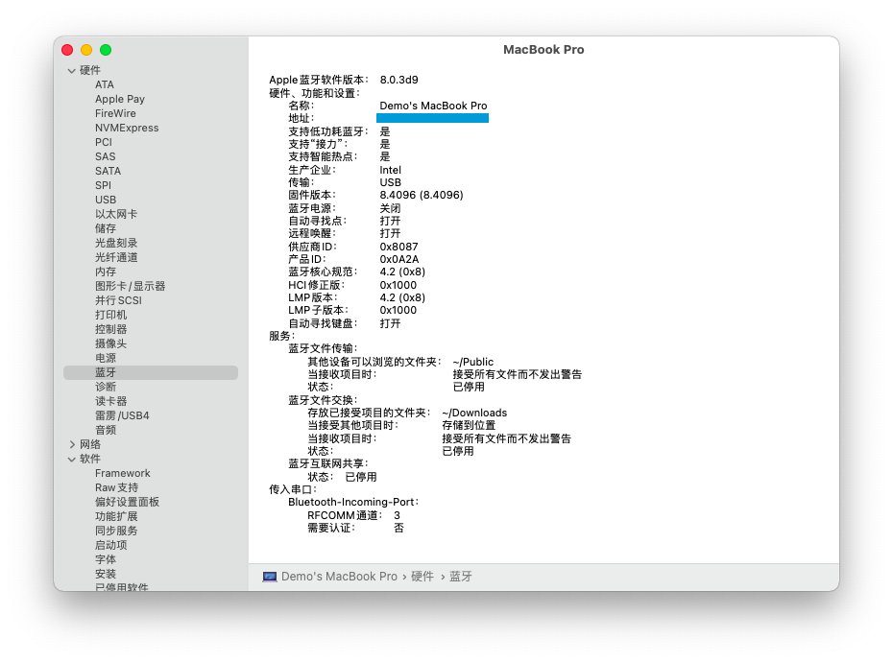Click the ~/Public folder value
Screen dimensions: 893x662
pyautogui.click(x=473, y=362)
